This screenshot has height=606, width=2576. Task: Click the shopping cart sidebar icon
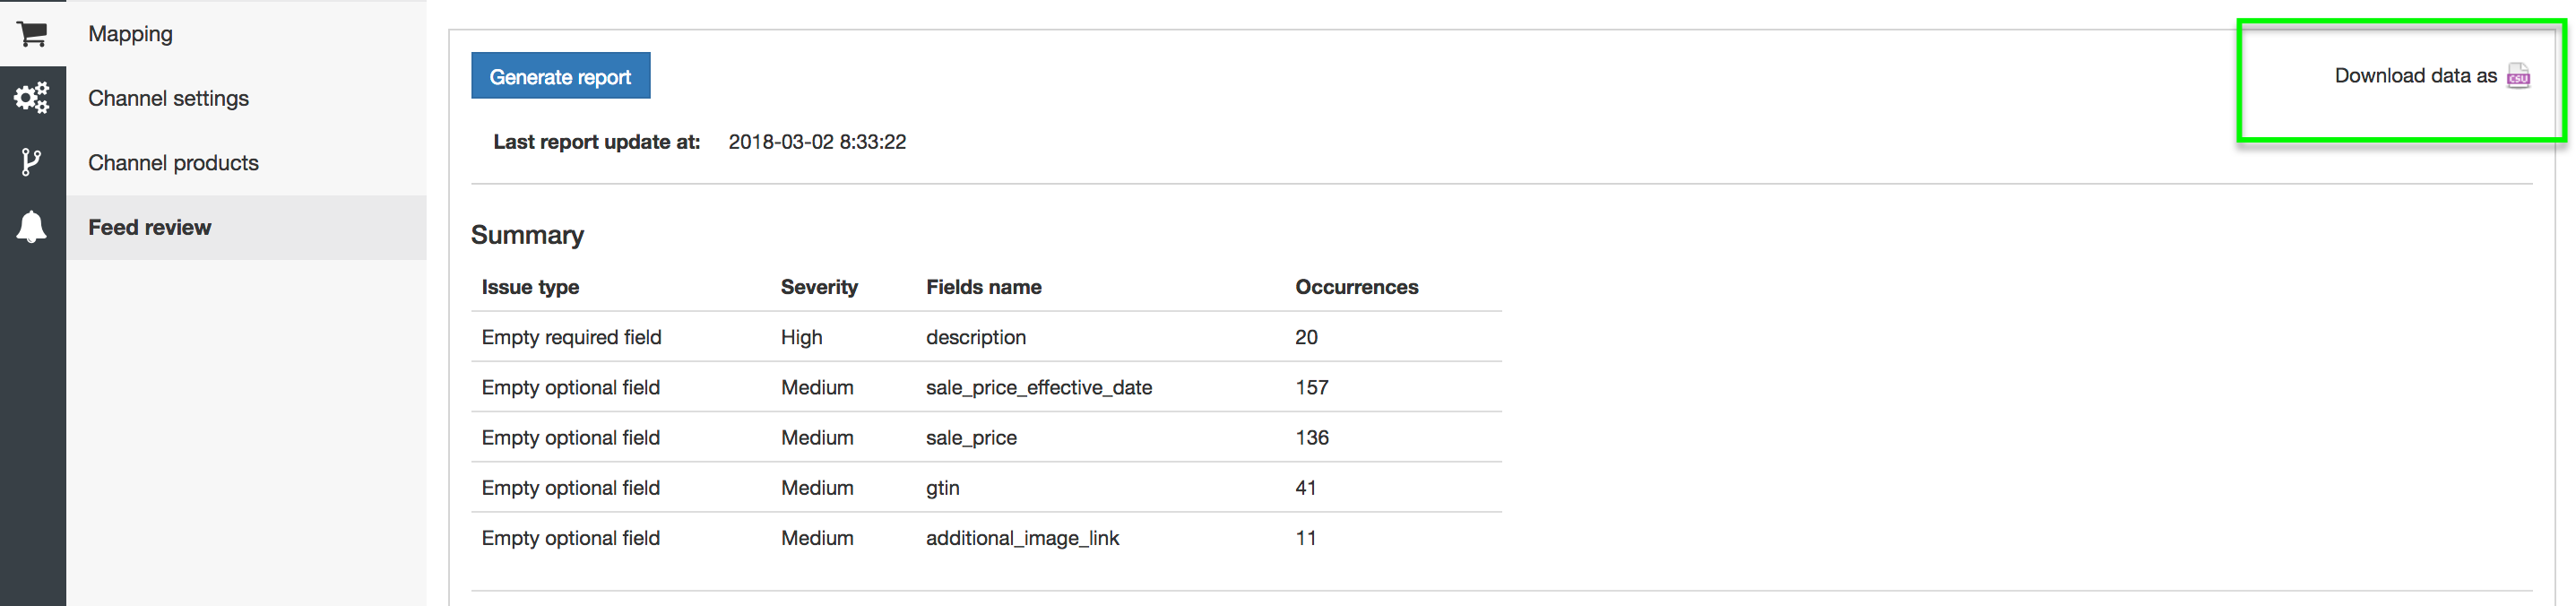pos(32,34)
